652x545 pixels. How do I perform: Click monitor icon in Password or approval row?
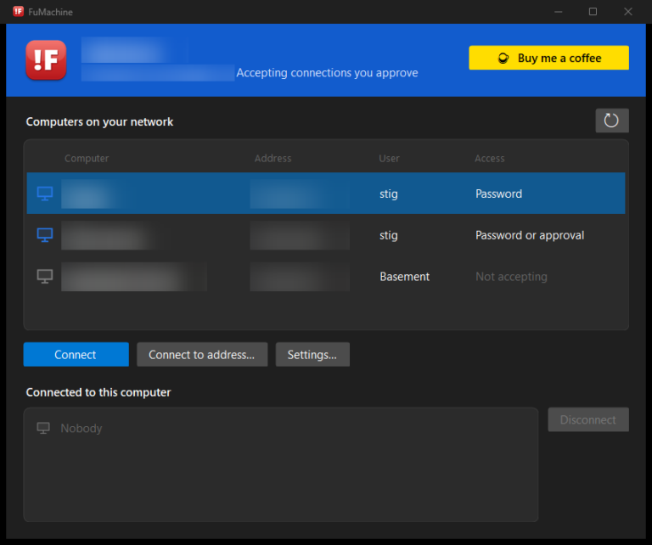[45, 235]
